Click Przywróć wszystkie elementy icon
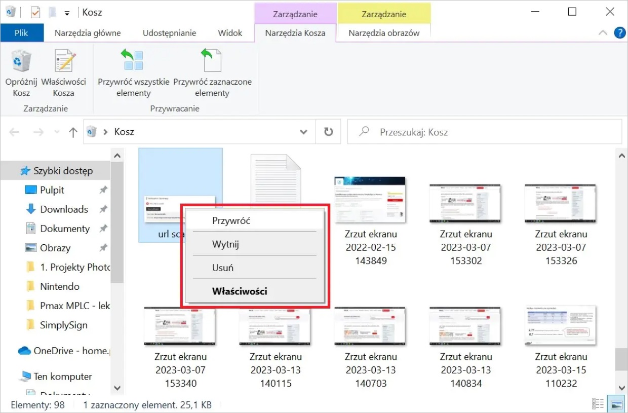Screen dimensions: 628x413 point(133,61)
